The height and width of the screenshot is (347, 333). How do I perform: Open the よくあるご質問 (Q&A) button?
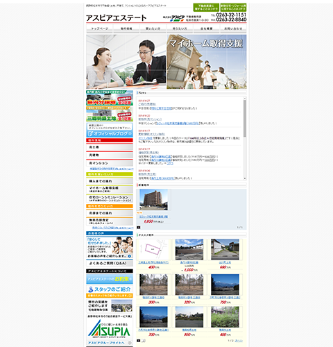[x=110, y=263]
